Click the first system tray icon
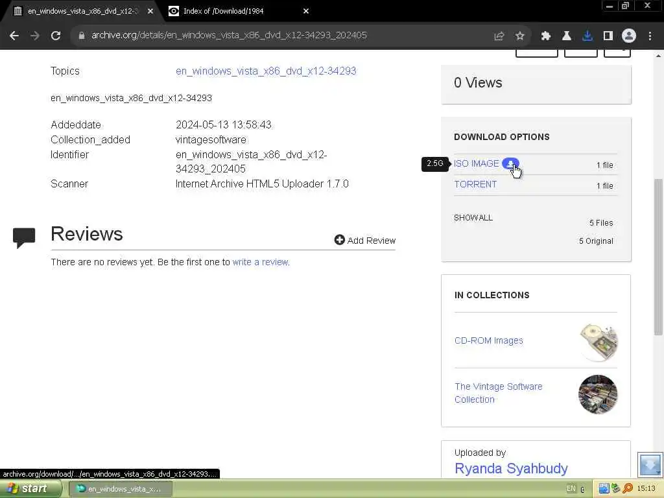 coord(604,489)
